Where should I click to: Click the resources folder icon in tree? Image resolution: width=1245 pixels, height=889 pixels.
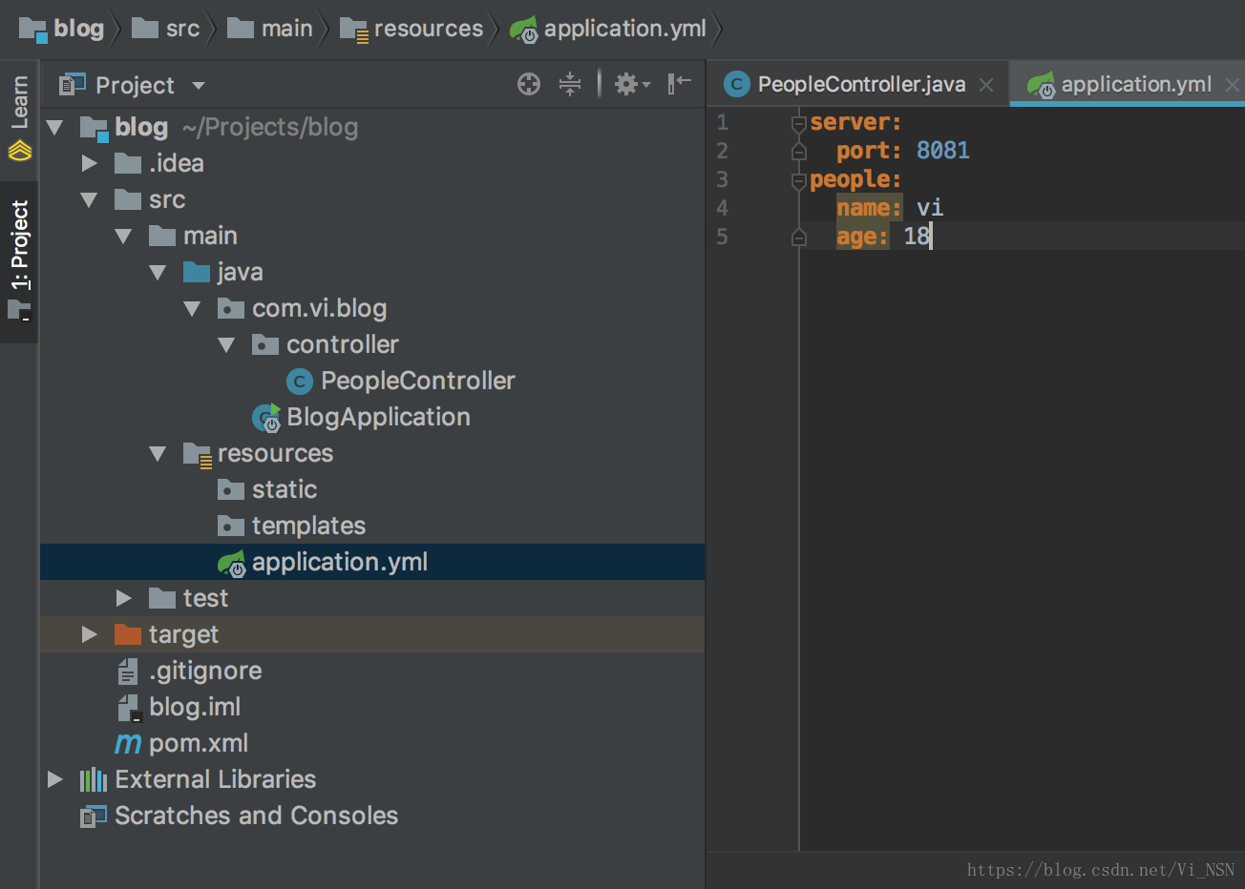tap(197, 455)
